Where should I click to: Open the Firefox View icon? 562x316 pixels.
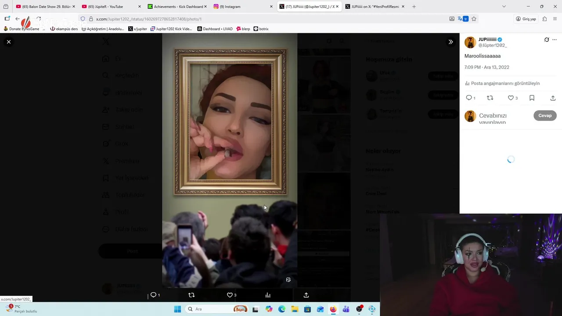[x=6, y=7]
